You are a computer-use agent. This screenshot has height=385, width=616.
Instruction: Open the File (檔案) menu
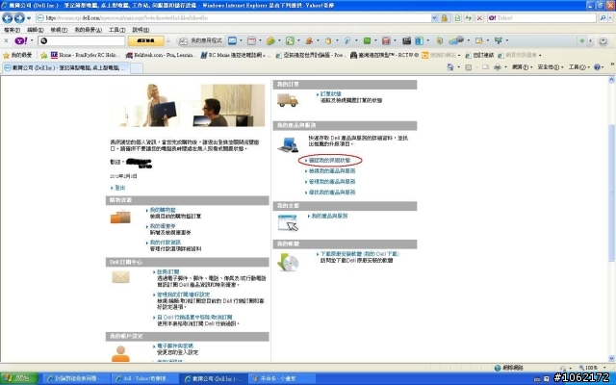[12, 30]
